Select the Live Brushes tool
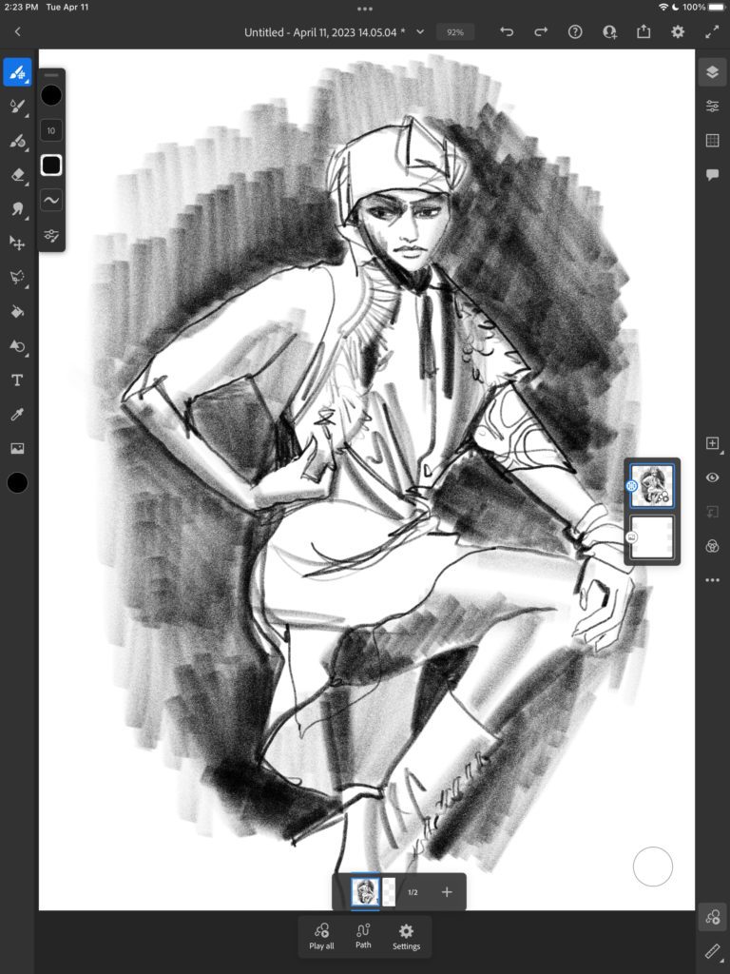This screenshot has width=730, height=974. [x=17, y=107]
